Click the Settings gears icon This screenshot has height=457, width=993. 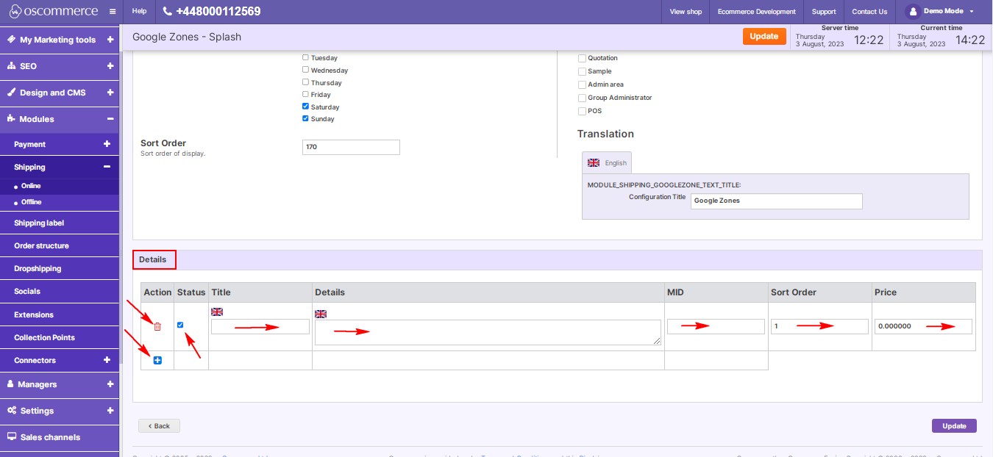pyautogui.click(x=12, y=411)
